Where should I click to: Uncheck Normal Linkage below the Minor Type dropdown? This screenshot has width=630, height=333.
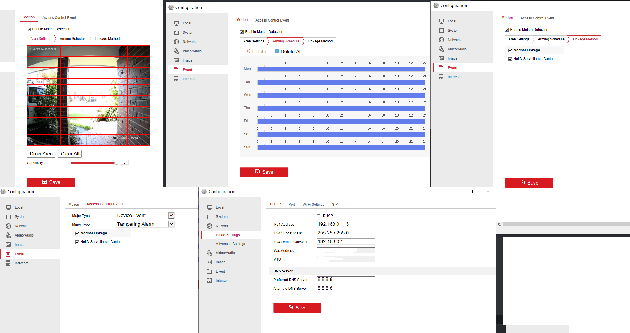pos(77,233)
